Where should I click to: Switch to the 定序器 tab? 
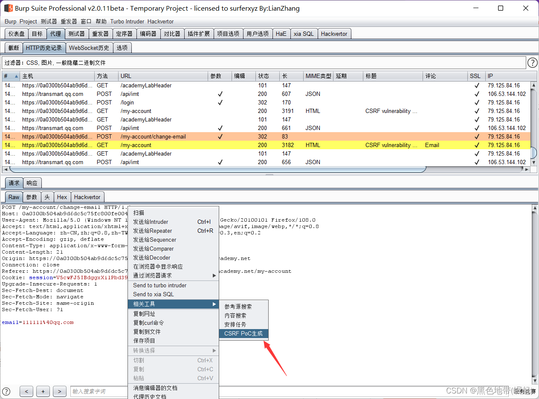(125, 34)
